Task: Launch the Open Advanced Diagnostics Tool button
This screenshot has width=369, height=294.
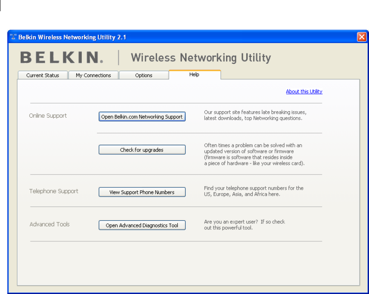Action: (x=142, y=225)
